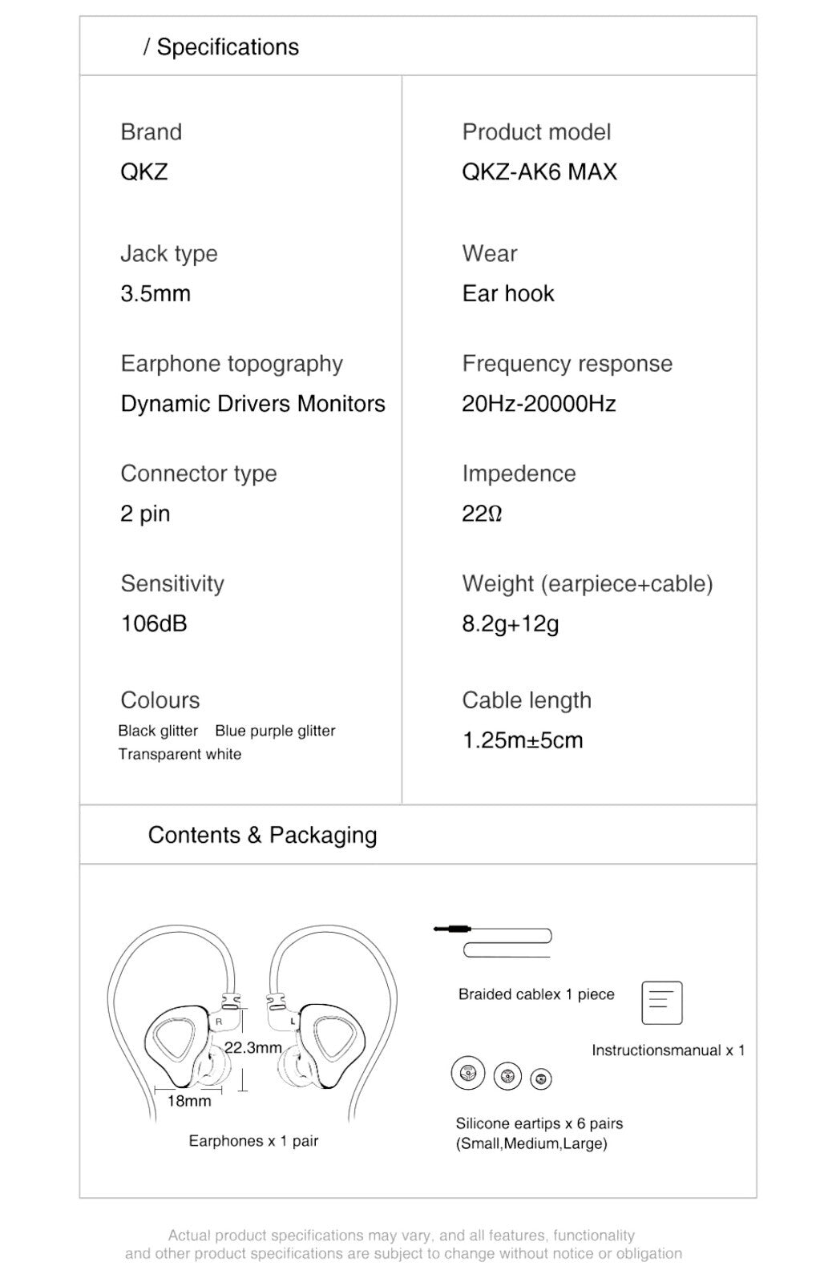Select the Black glitter colour option
The width and height of the screenshot is (824, 1282).
coord(158,731)
